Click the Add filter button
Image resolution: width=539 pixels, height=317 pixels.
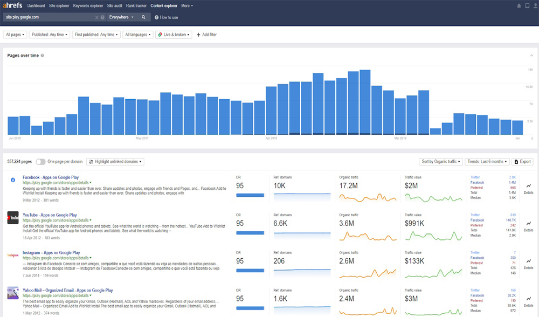pyautogui.click(x=206, y=35)
